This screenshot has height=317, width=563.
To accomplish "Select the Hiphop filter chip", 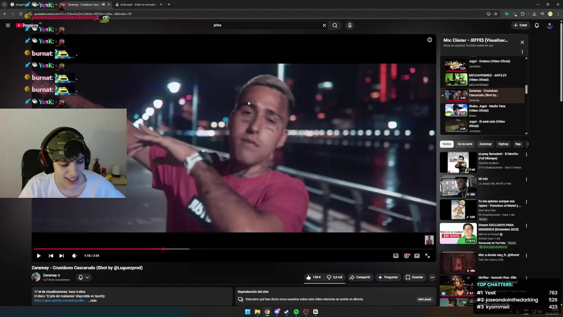I will [x=503, y=144].
